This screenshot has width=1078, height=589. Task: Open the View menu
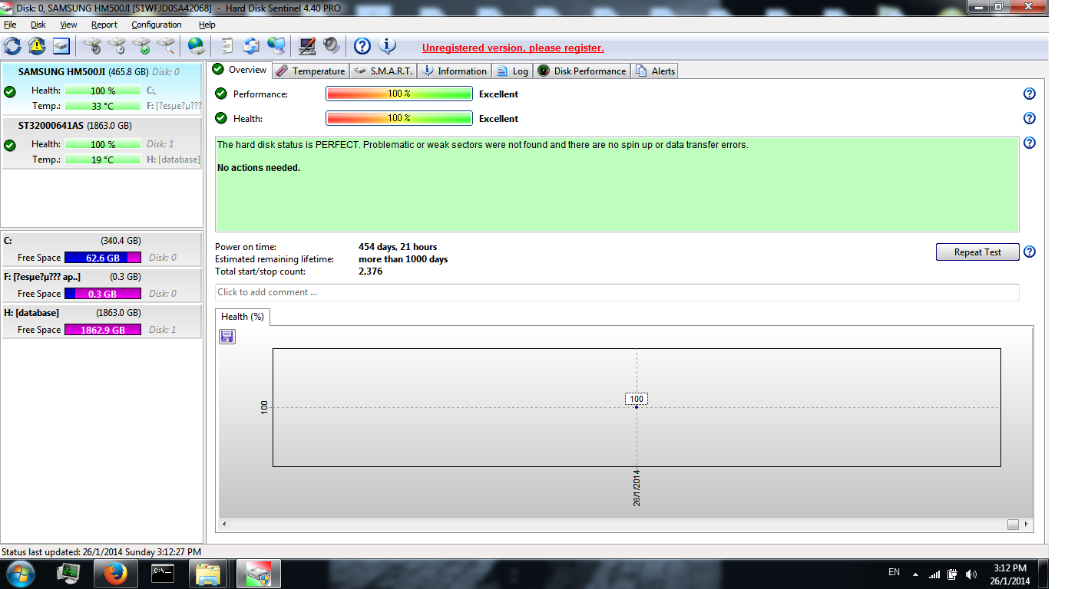coord(68,25)
